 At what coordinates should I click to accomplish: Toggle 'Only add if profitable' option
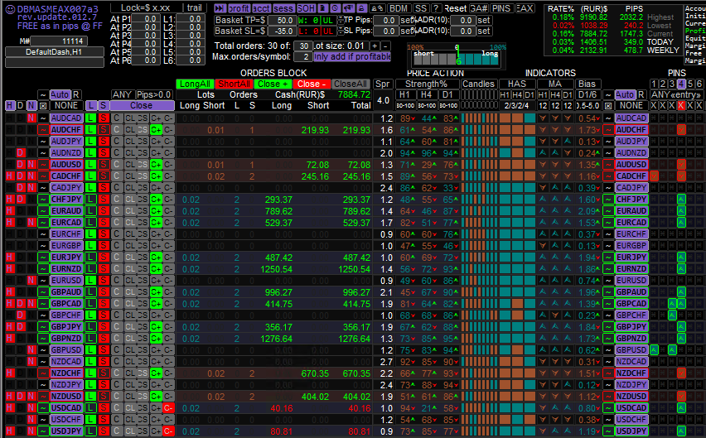pyautogui.click(x=352, y=56)
